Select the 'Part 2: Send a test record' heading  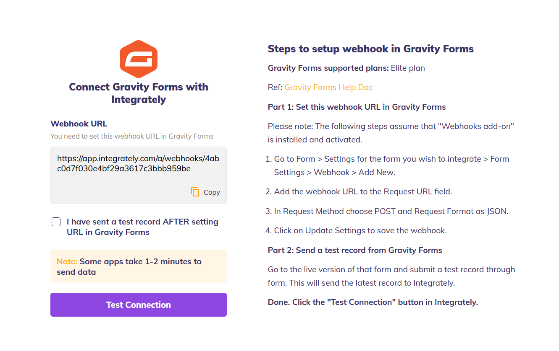pos(355,250)
